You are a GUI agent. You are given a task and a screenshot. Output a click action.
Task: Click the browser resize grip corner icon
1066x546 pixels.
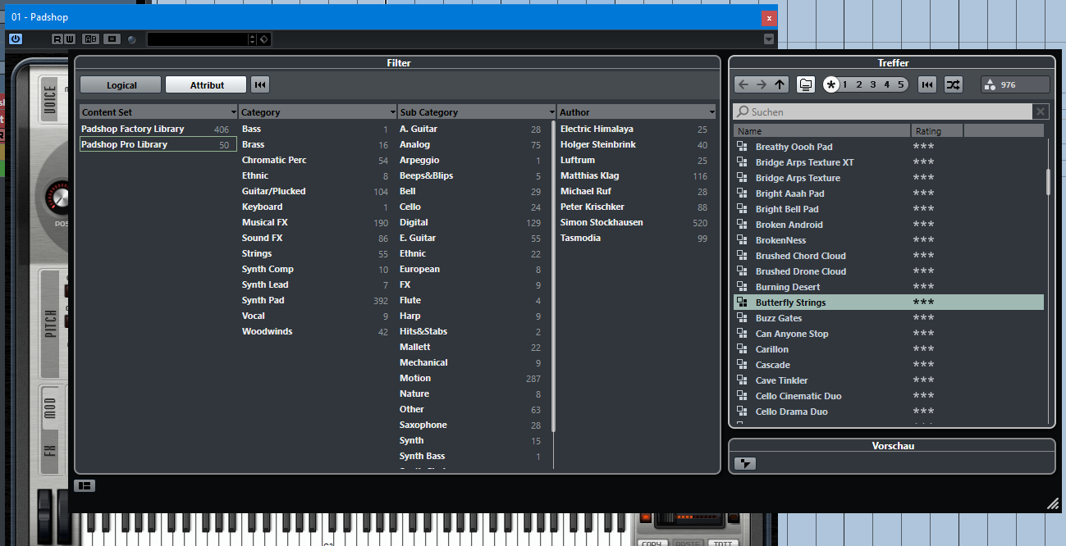pyautogui.click(x=1052, y=504)
